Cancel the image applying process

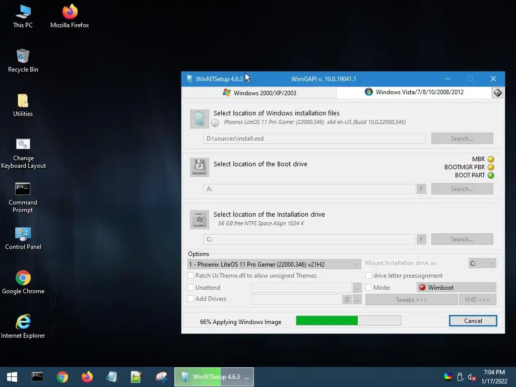tap(473, 321)
